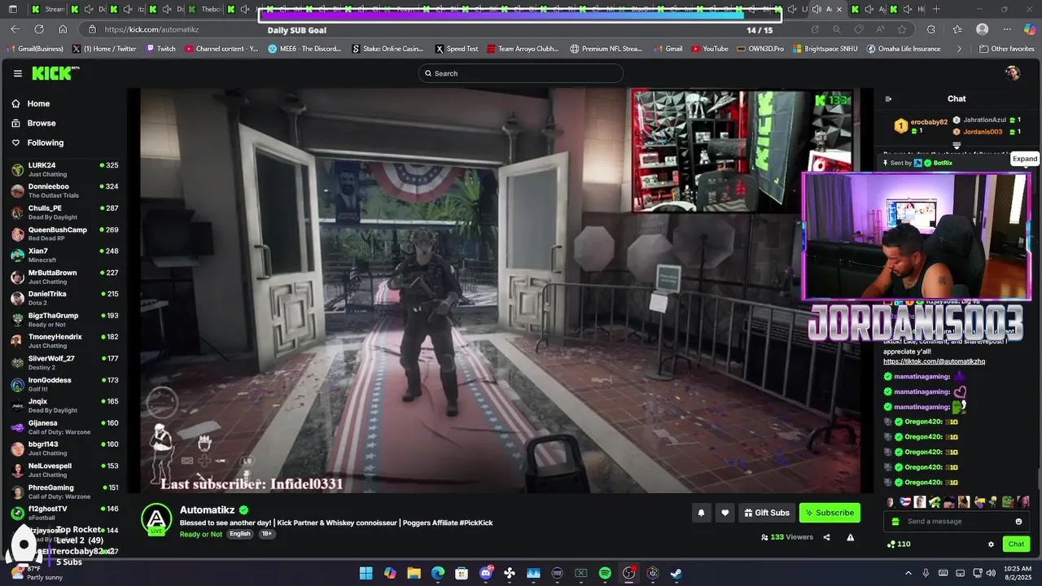Click the browser home icon
The height and width of the screenshot is (586, 1042).
tap(63, 29)
